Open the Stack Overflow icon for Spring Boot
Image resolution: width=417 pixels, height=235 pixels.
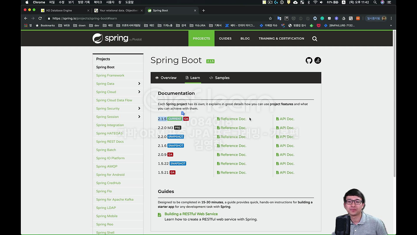coord(318,60)
